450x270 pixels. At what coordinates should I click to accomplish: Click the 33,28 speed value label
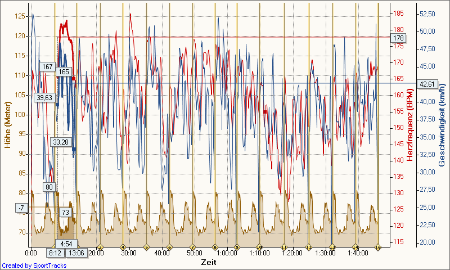coord(60,142)
